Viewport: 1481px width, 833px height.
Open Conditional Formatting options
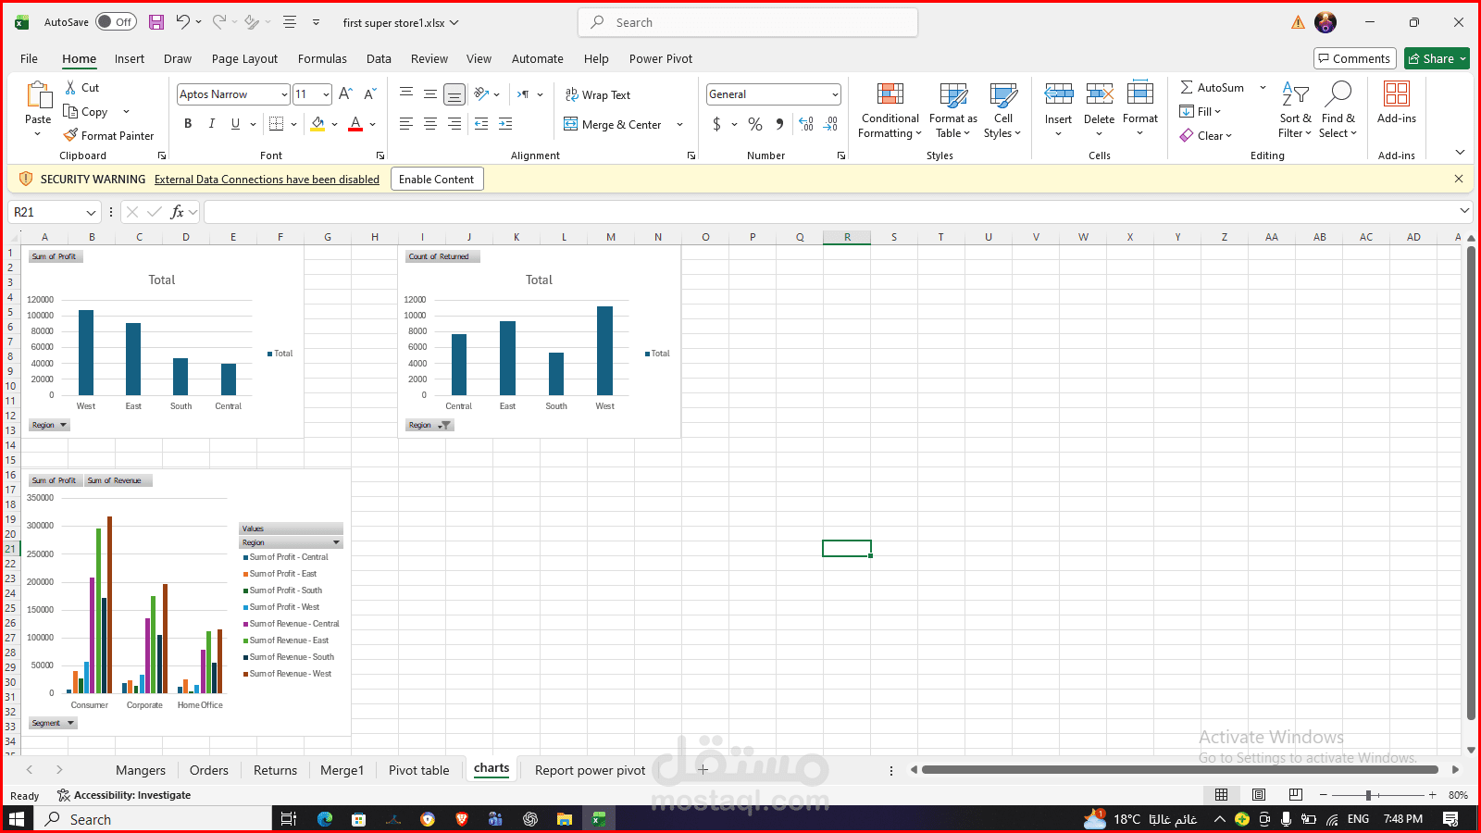[x=889, y=110]
